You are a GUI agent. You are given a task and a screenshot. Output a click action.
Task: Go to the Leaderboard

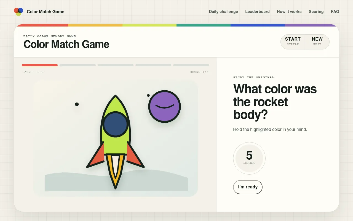[x=257, y=12]
